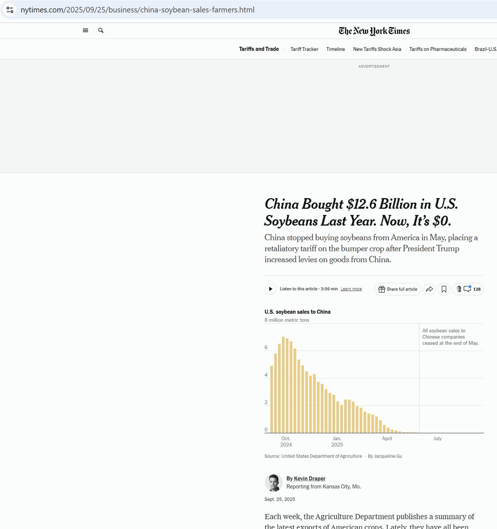Open the search magnifier icon
This screenshot has width=497, height=529.
(x=101, y=30)
